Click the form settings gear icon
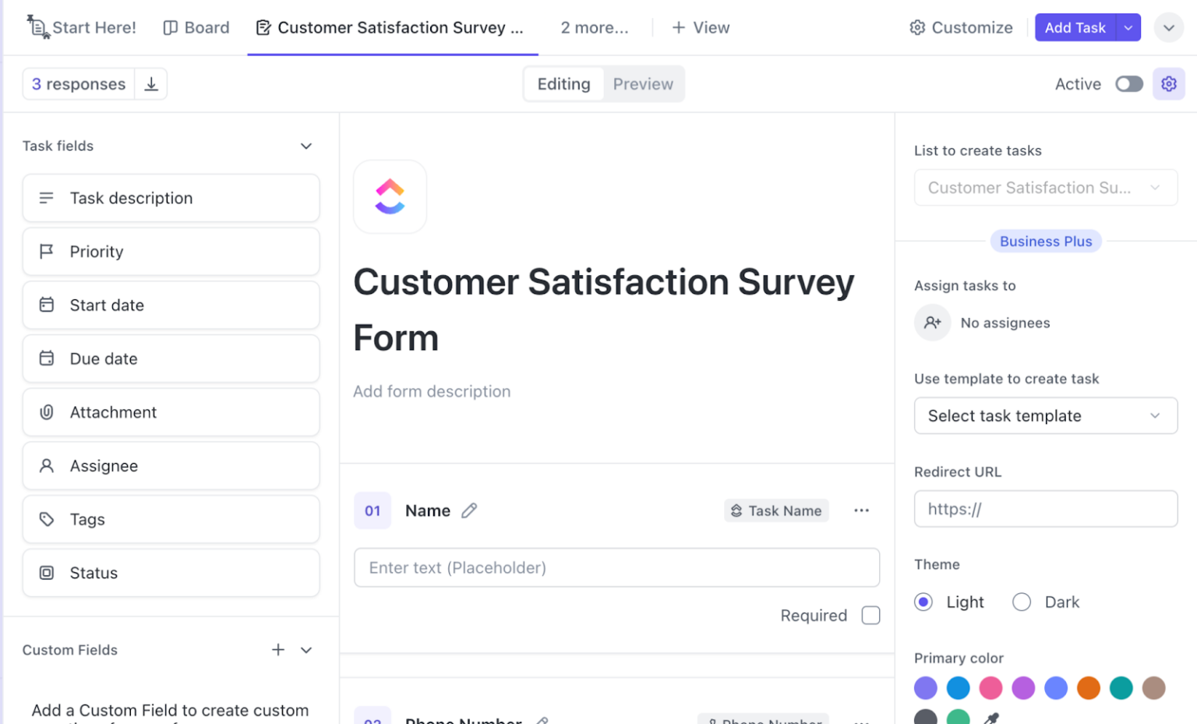 tap(1169, 83)
